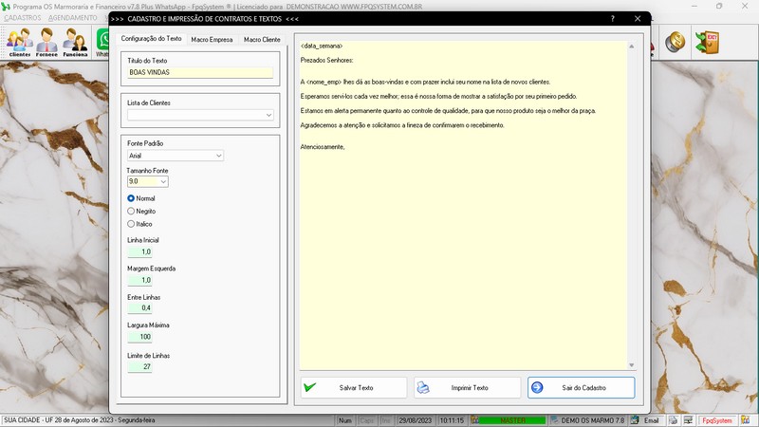The width and height of the screenshot is (759, 427).
Task: Open the CADASTROS menu
Action: (x=22, y=18)
